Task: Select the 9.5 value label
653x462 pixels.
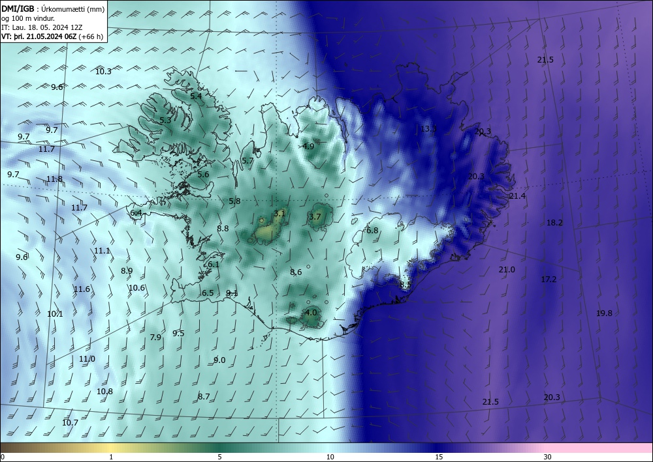Action: pos(178,333)
